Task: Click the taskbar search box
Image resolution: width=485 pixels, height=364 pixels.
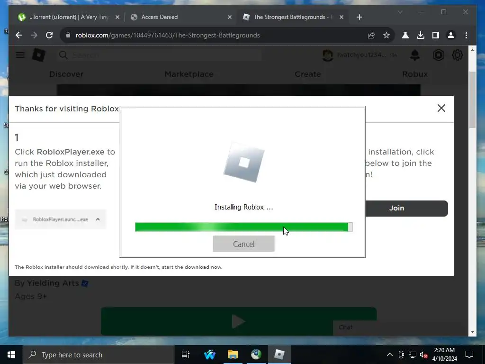Action: click(99, 355)
